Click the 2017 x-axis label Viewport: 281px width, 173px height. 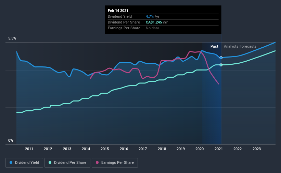pyautogui.click(x=143, y=149)
